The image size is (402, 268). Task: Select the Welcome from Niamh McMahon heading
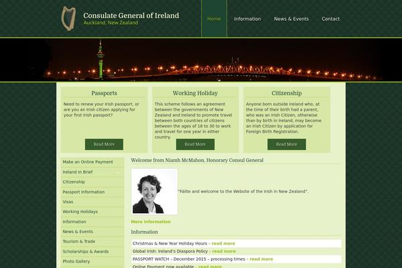point(197,160)
